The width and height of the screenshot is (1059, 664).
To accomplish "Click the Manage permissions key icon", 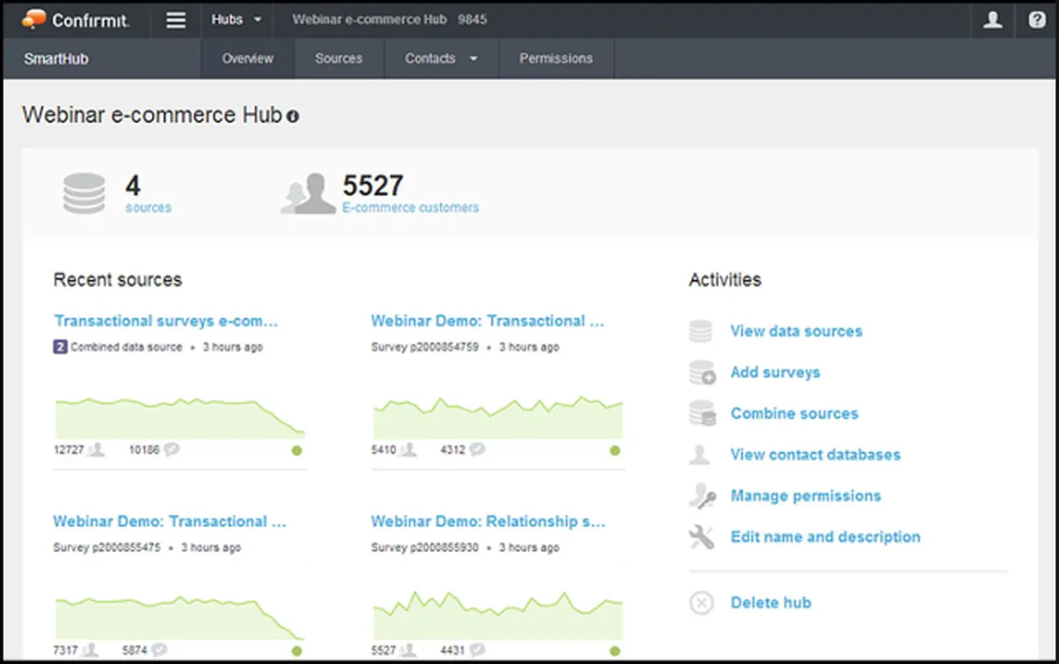I will (702, 496).
